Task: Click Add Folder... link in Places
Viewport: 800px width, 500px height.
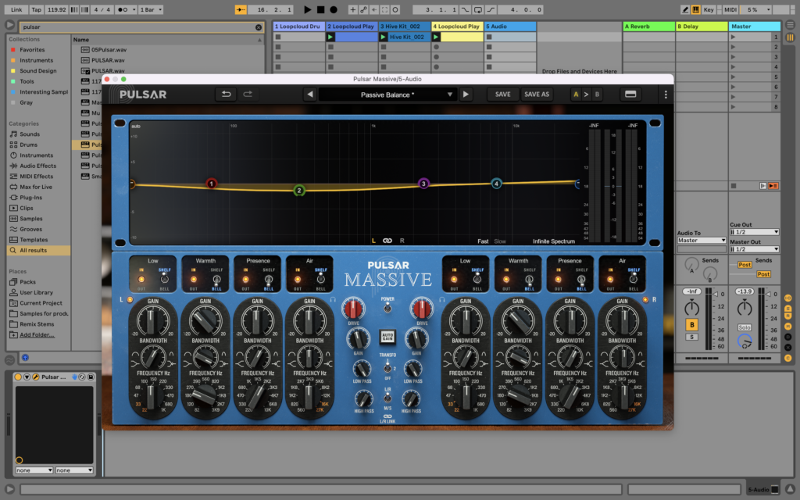Action: click(37, 334)
